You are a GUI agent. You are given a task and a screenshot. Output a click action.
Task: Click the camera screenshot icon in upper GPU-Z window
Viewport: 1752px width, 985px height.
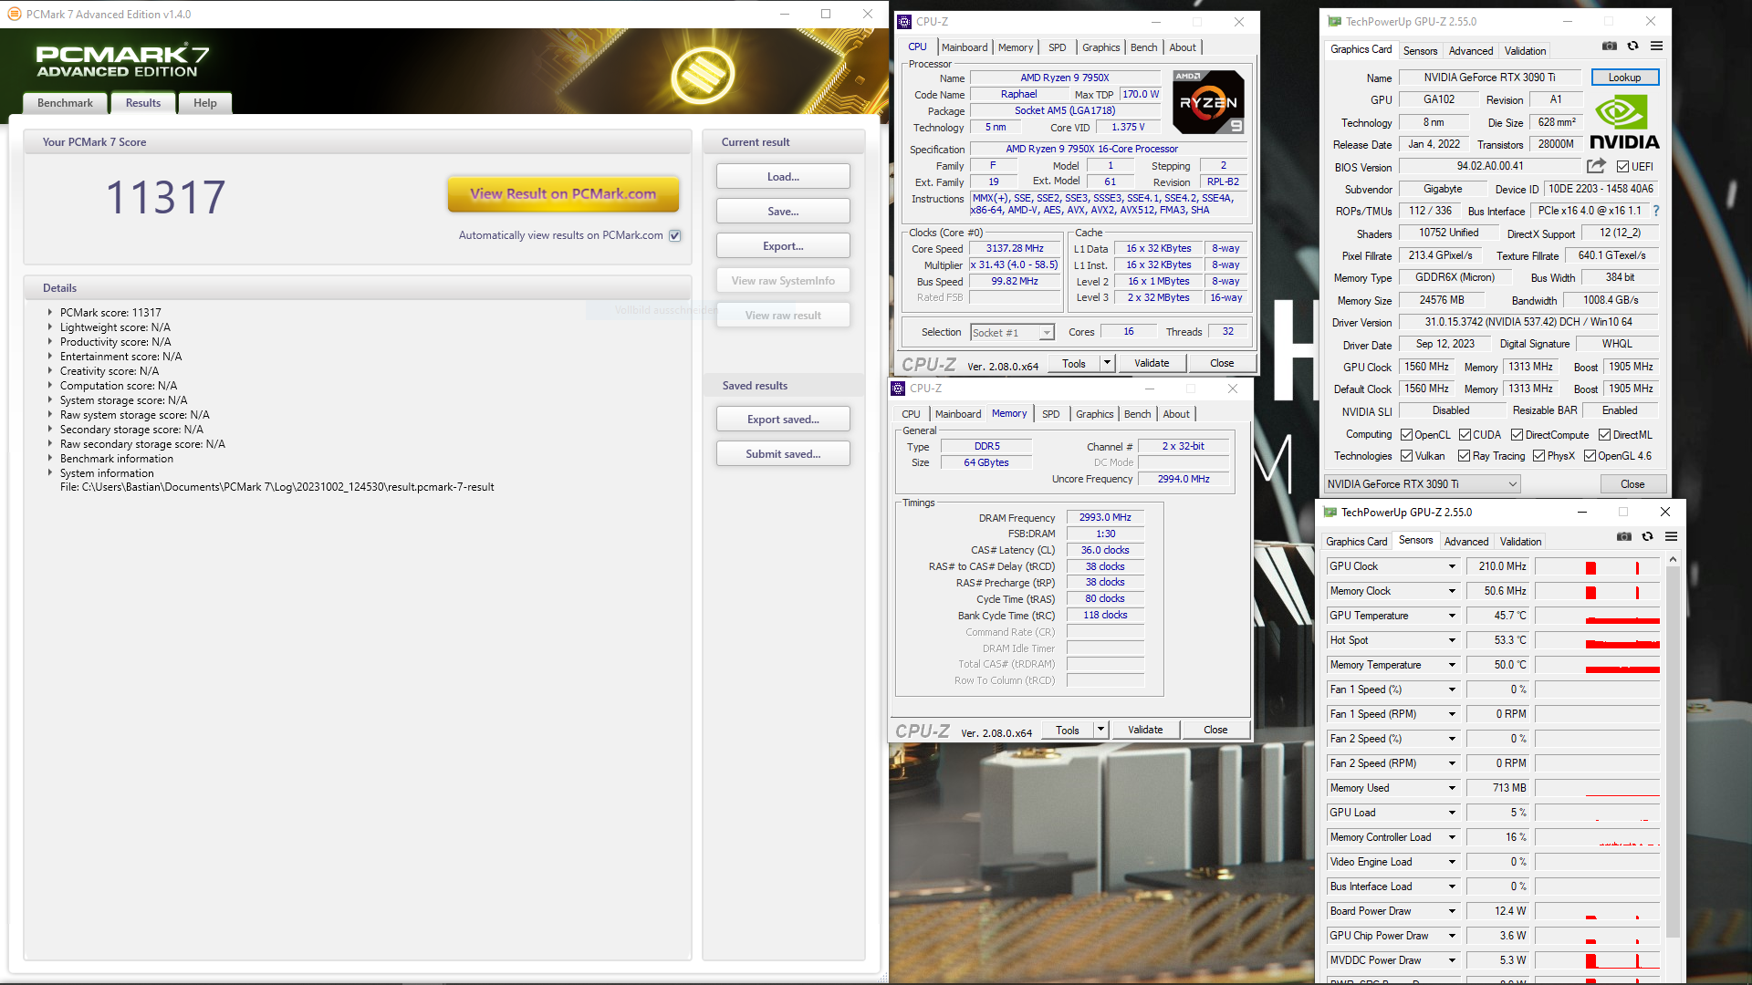1610,47
